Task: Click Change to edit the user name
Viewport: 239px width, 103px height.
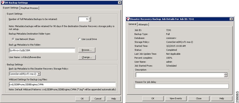Action: (x=87, y=57)
